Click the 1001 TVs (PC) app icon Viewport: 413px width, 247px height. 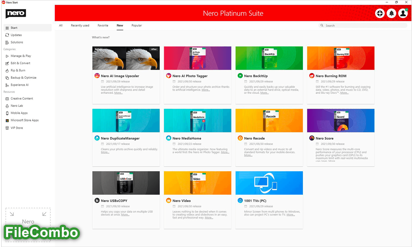(240, 200)
